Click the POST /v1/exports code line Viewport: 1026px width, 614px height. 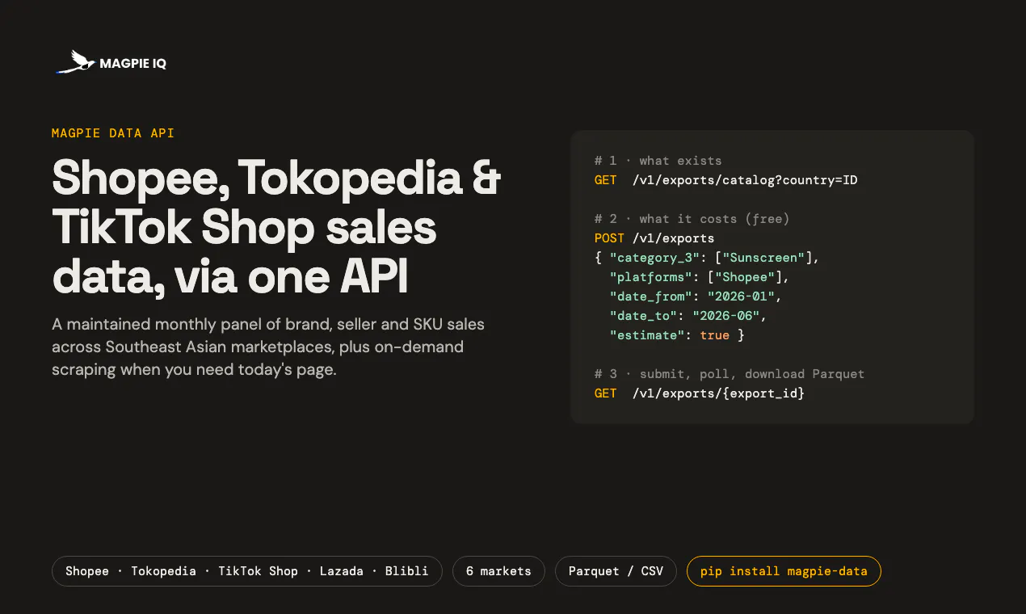coord(654,238)
